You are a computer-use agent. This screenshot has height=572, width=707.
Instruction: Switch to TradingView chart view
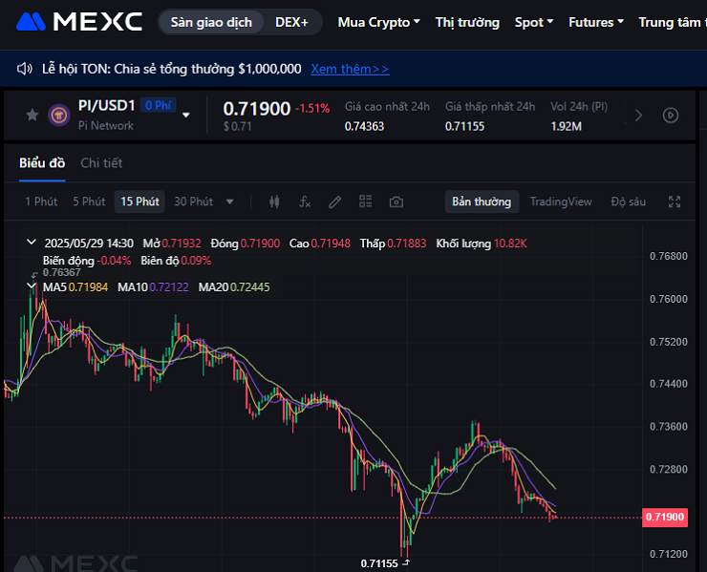click(561, 201)
